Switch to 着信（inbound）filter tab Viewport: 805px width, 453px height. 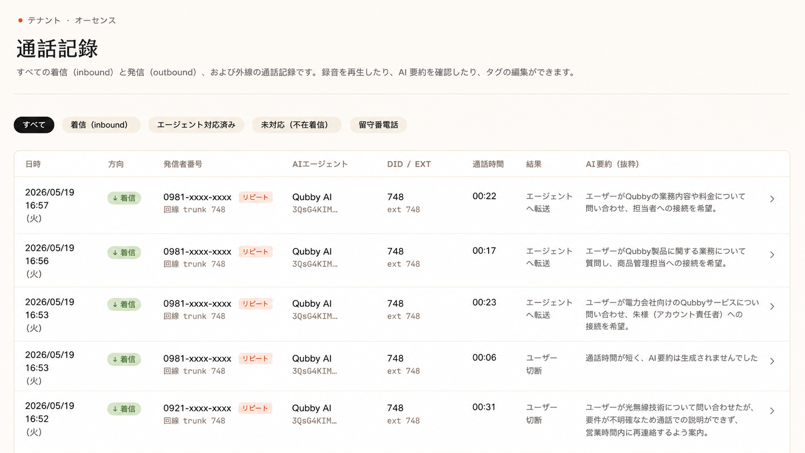101,125
